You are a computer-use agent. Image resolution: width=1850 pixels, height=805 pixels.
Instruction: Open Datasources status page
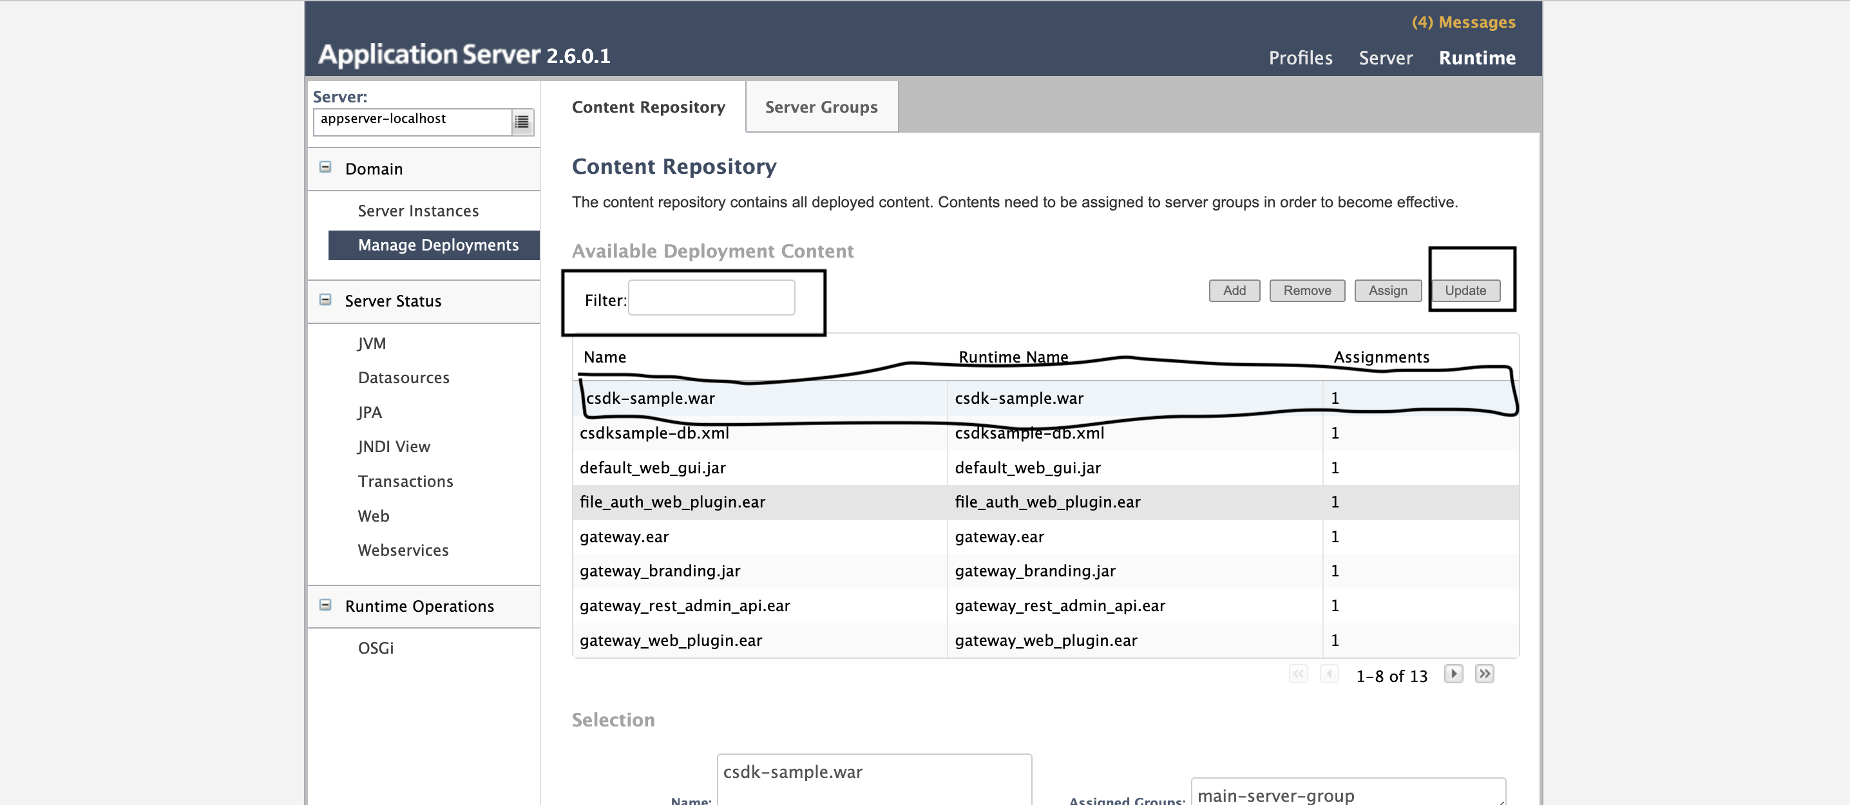(x=404, y=378)
